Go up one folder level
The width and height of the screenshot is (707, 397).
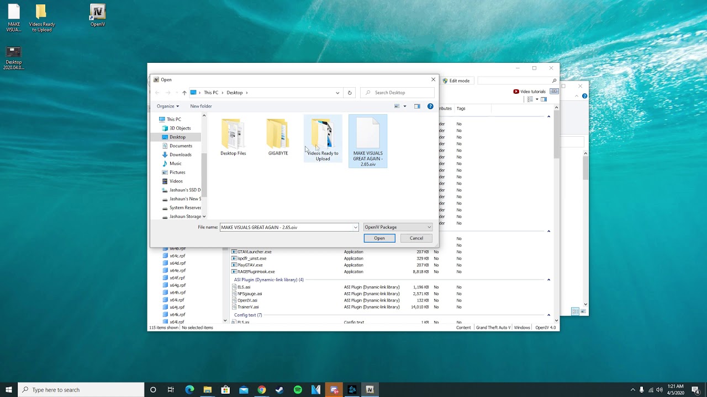coord(184,93)
